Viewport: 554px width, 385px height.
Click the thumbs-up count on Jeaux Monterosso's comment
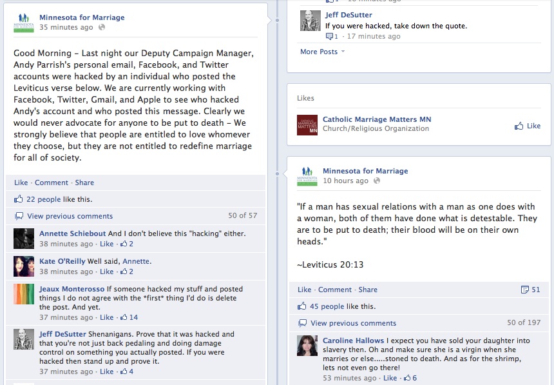[129, 317]
